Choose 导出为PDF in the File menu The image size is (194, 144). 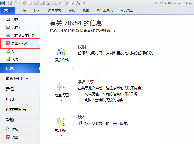coord(20,43)
